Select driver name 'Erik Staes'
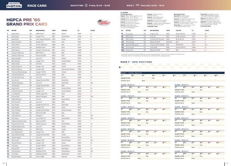Image resolution: width=231 pixels, height=166 pixels. 15,118
